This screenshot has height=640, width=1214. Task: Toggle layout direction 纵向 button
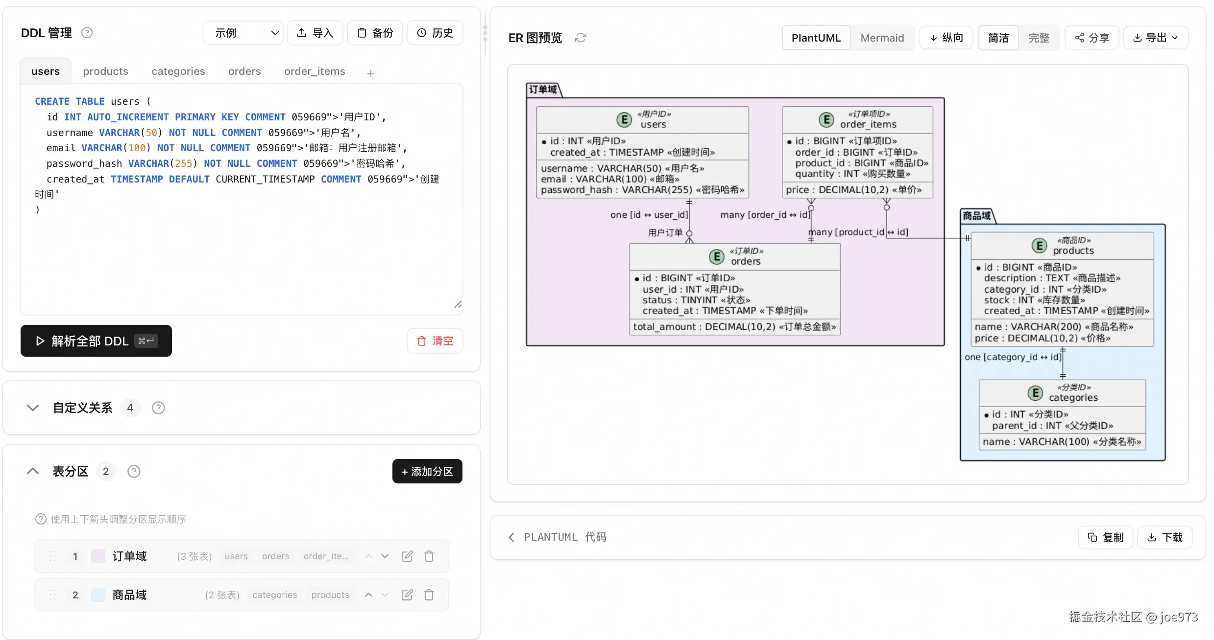(x=947, y=38)
